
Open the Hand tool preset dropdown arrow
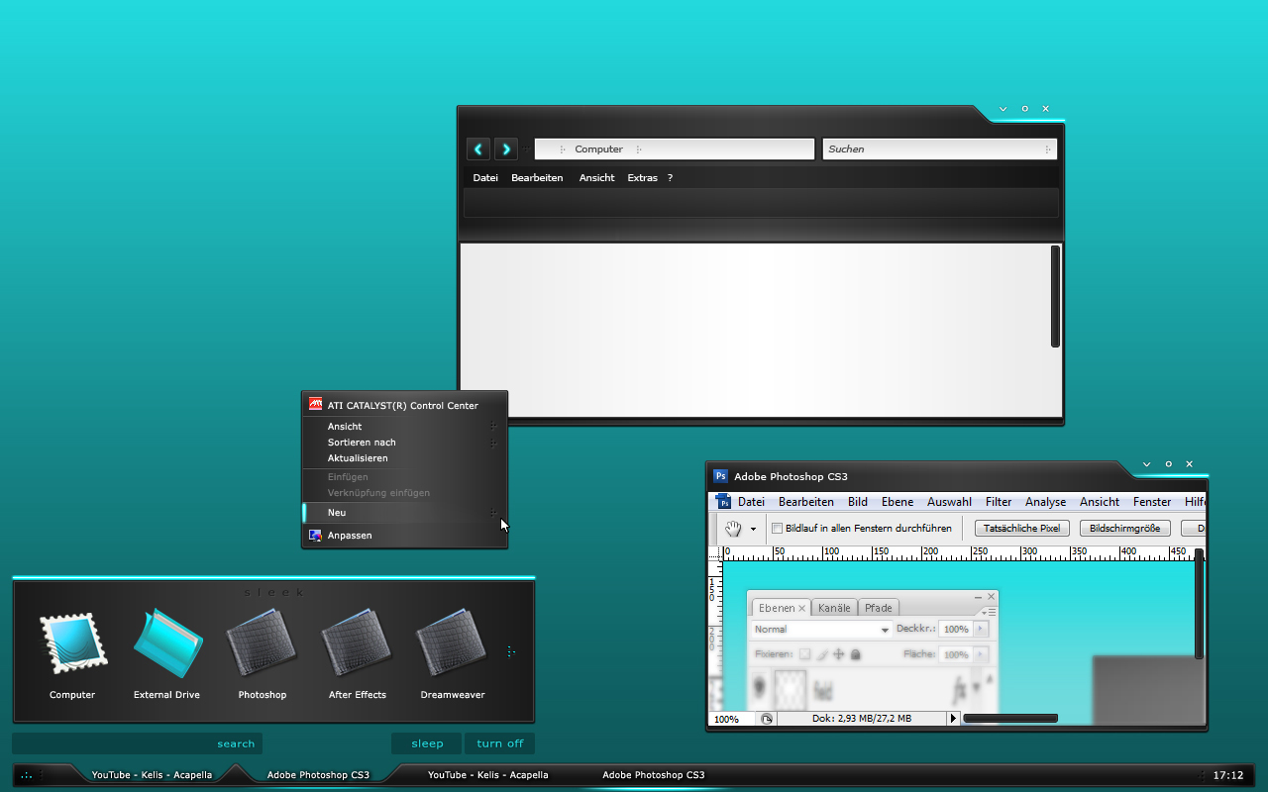pyautogui.click(x=753, y=530)
